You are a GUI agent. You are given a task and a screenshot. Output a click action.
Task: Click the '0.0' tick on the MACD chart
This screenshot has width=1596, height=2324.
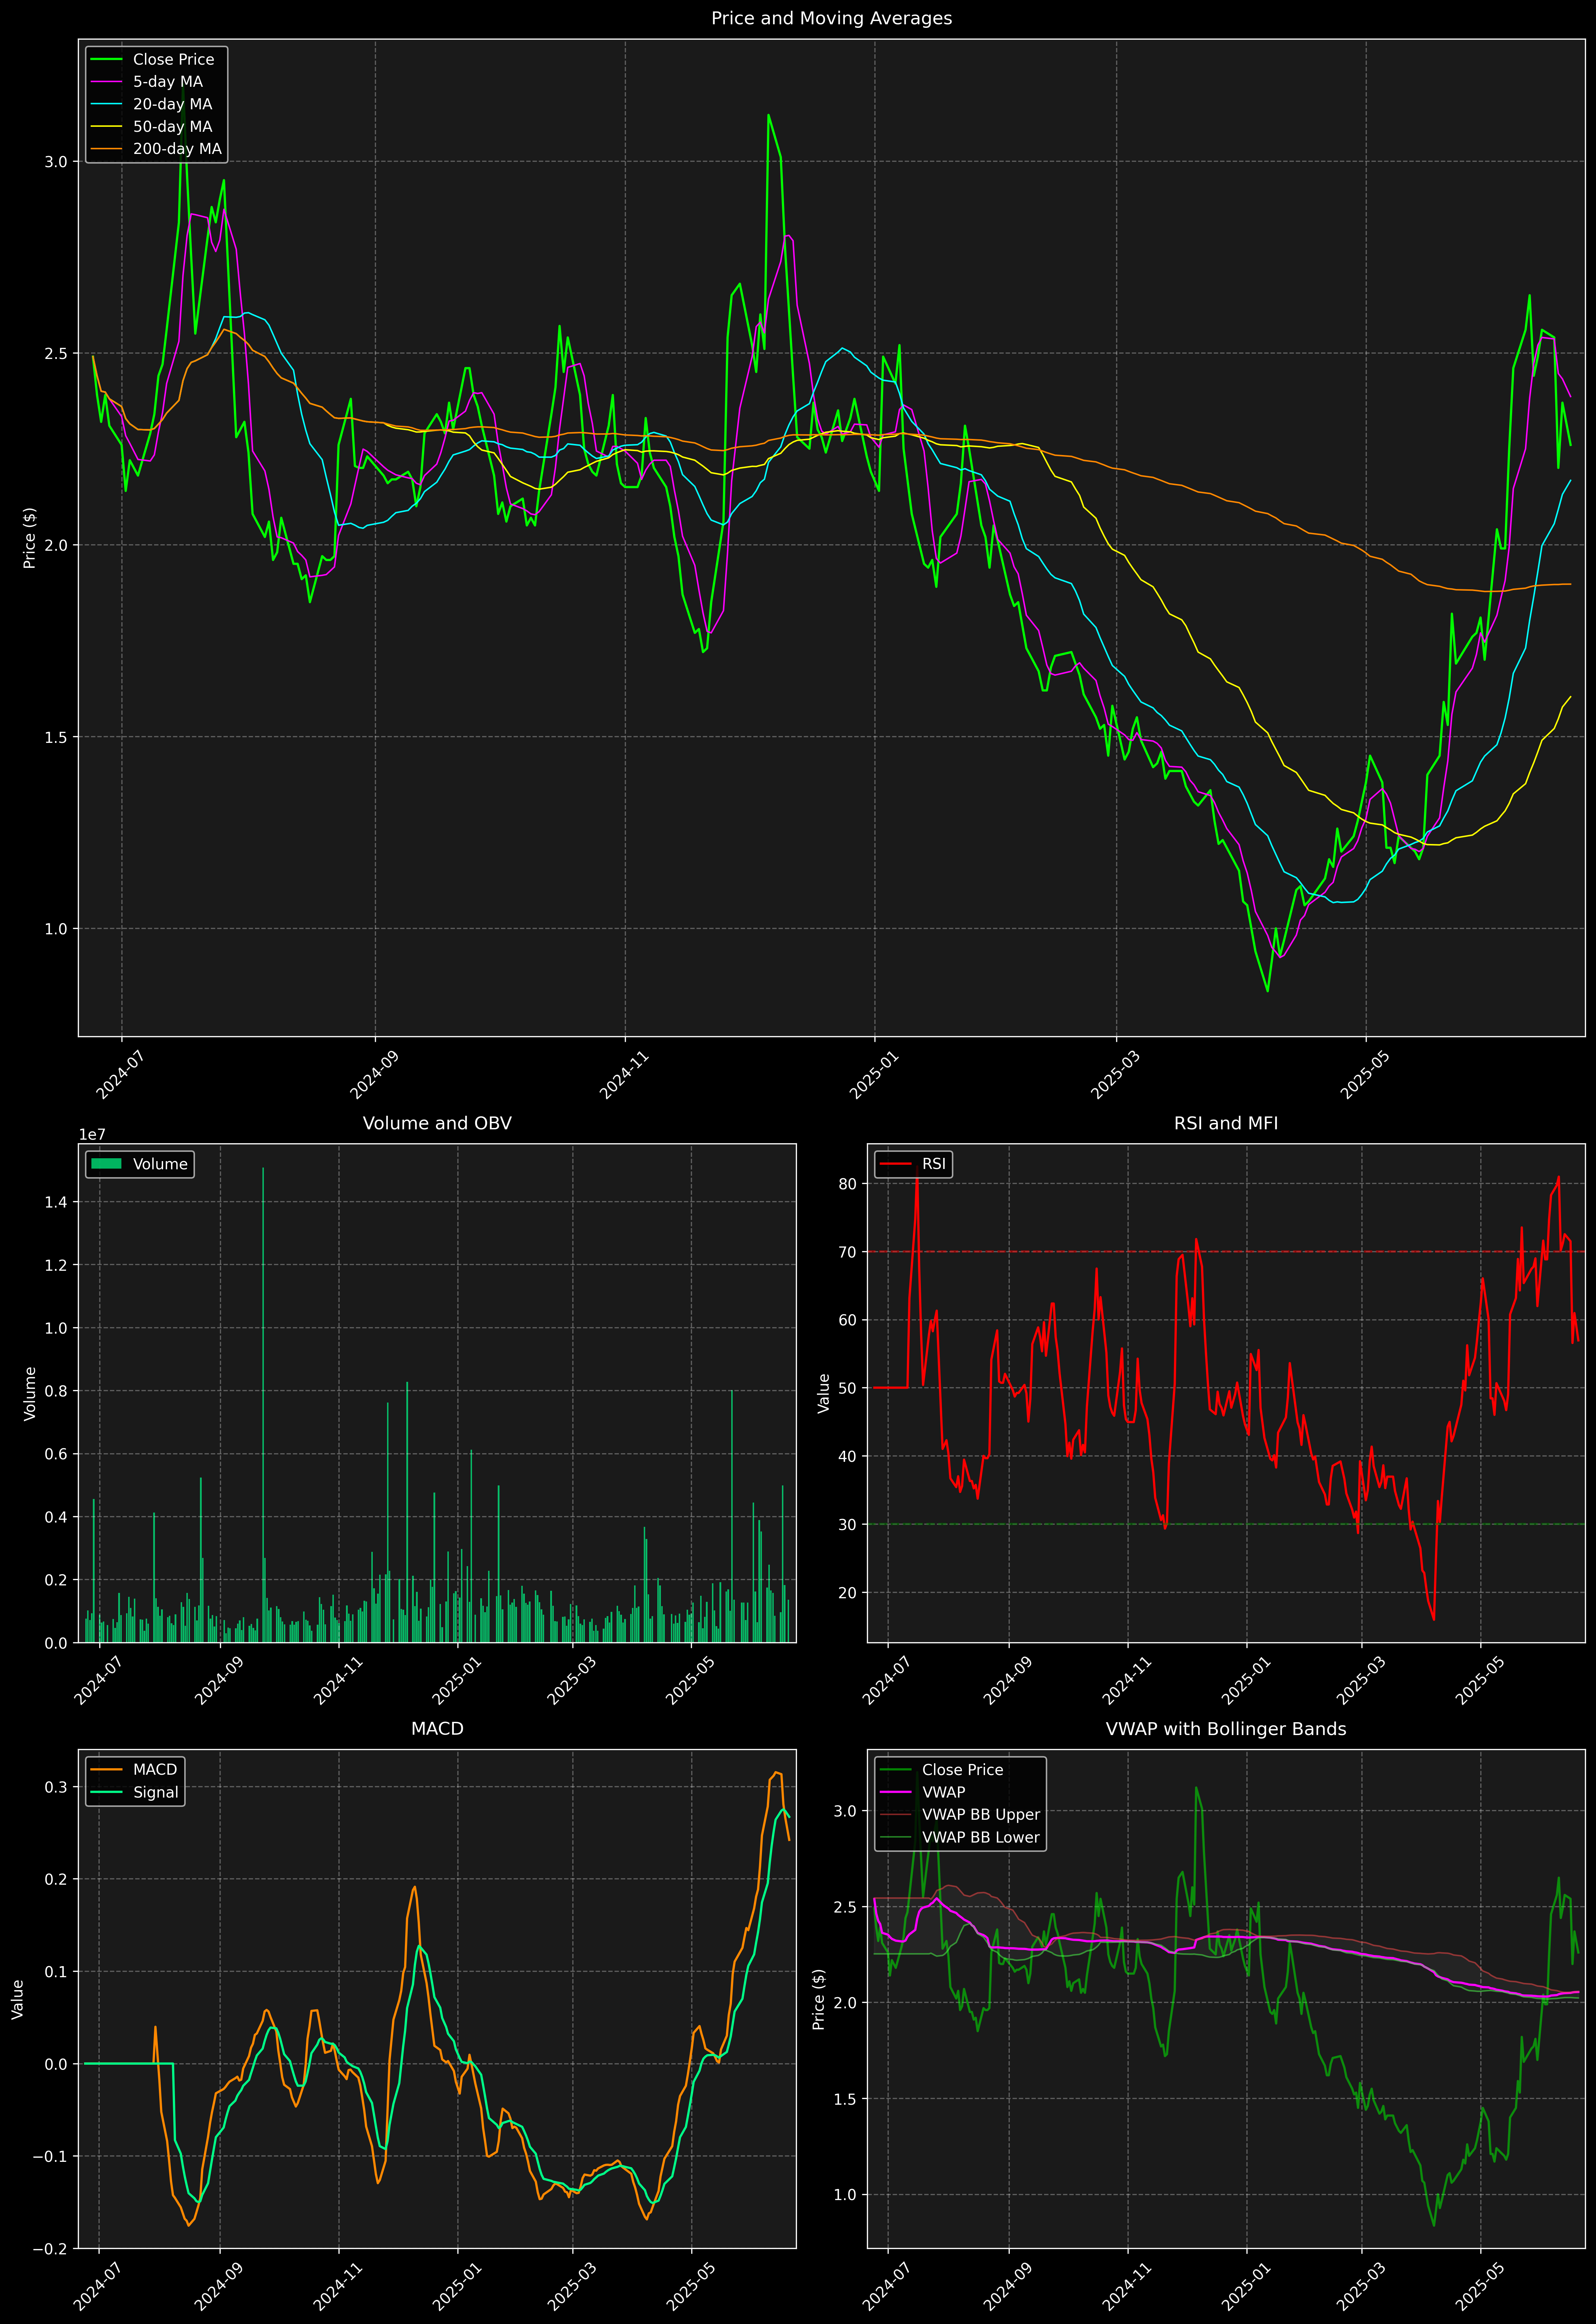click(x=56, y=2064)
